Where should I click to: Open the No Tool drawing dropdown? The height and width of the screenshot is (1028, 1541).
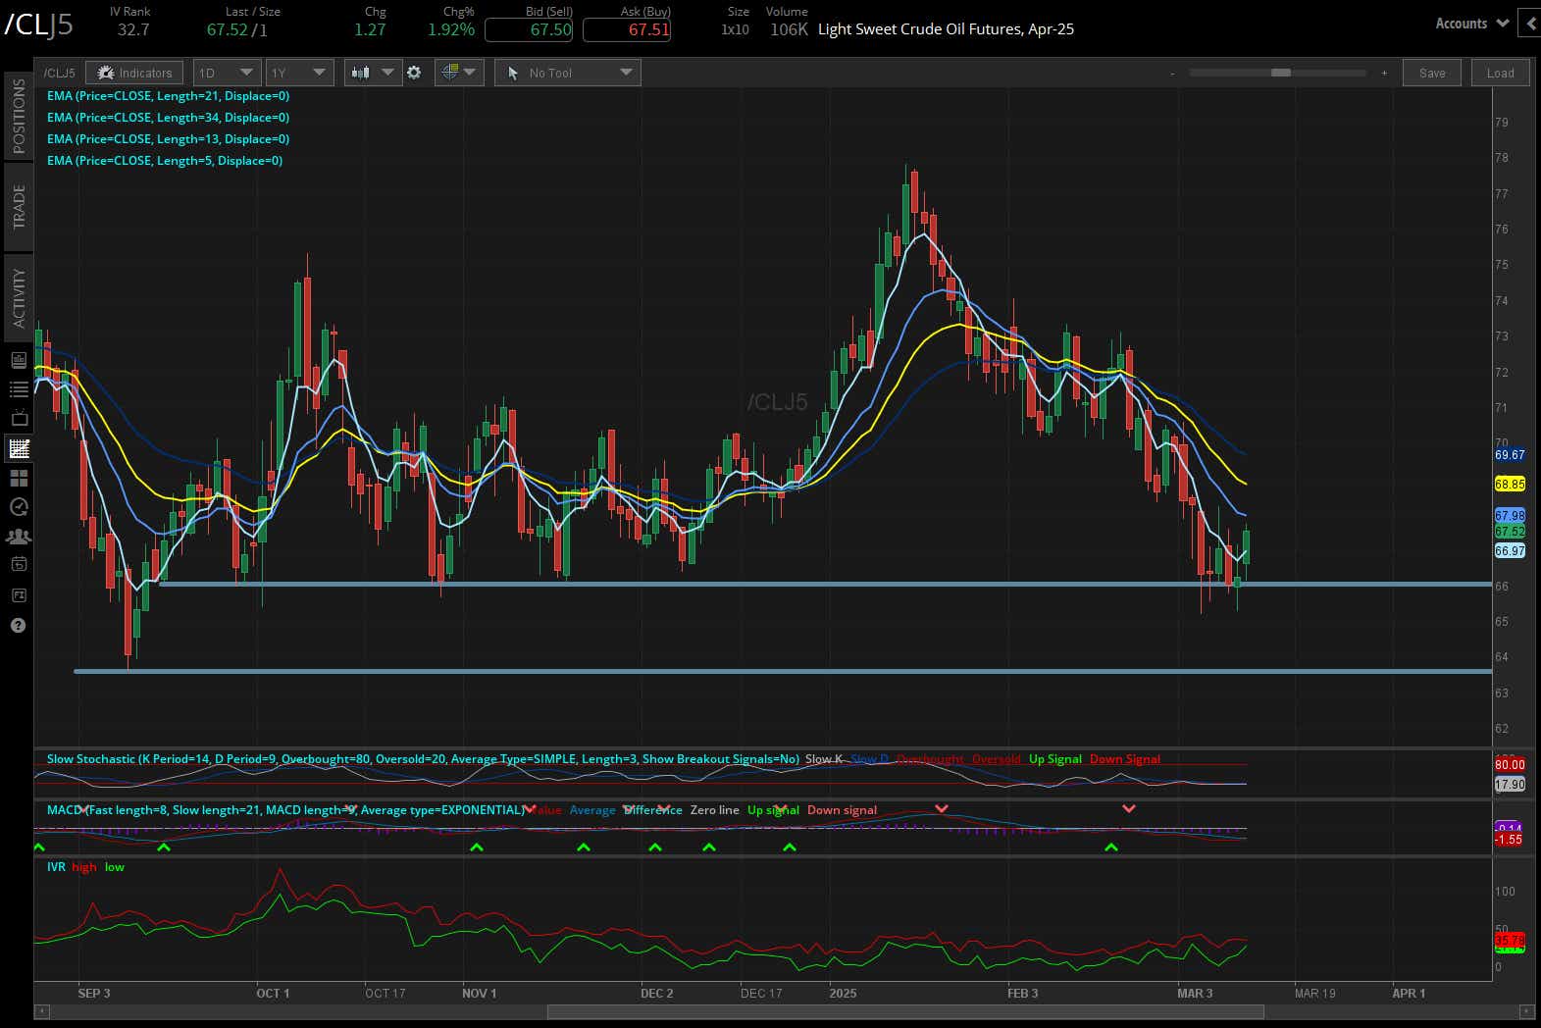click(x=568, y=73)
